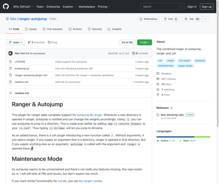Follow the ranger link in the readme

coord(98,115)
